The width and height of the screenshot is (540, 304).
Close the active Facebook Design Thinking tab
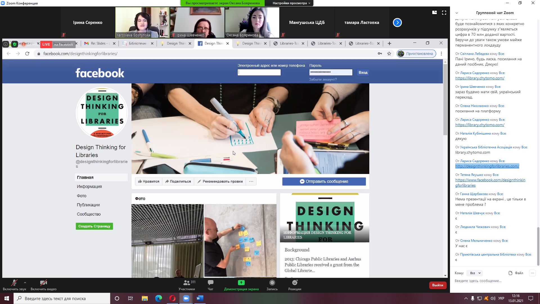228,43
